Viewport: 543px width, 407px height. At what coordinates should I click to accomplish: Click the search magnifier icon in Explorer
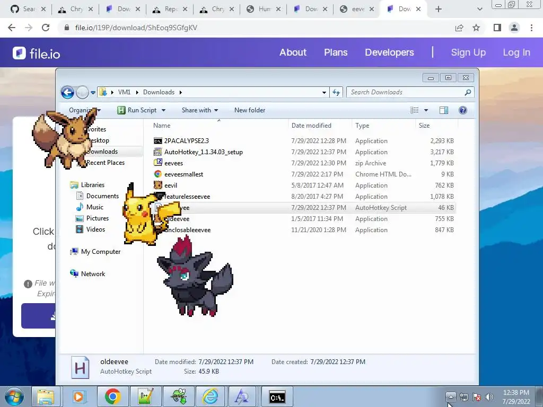point(468,92)
